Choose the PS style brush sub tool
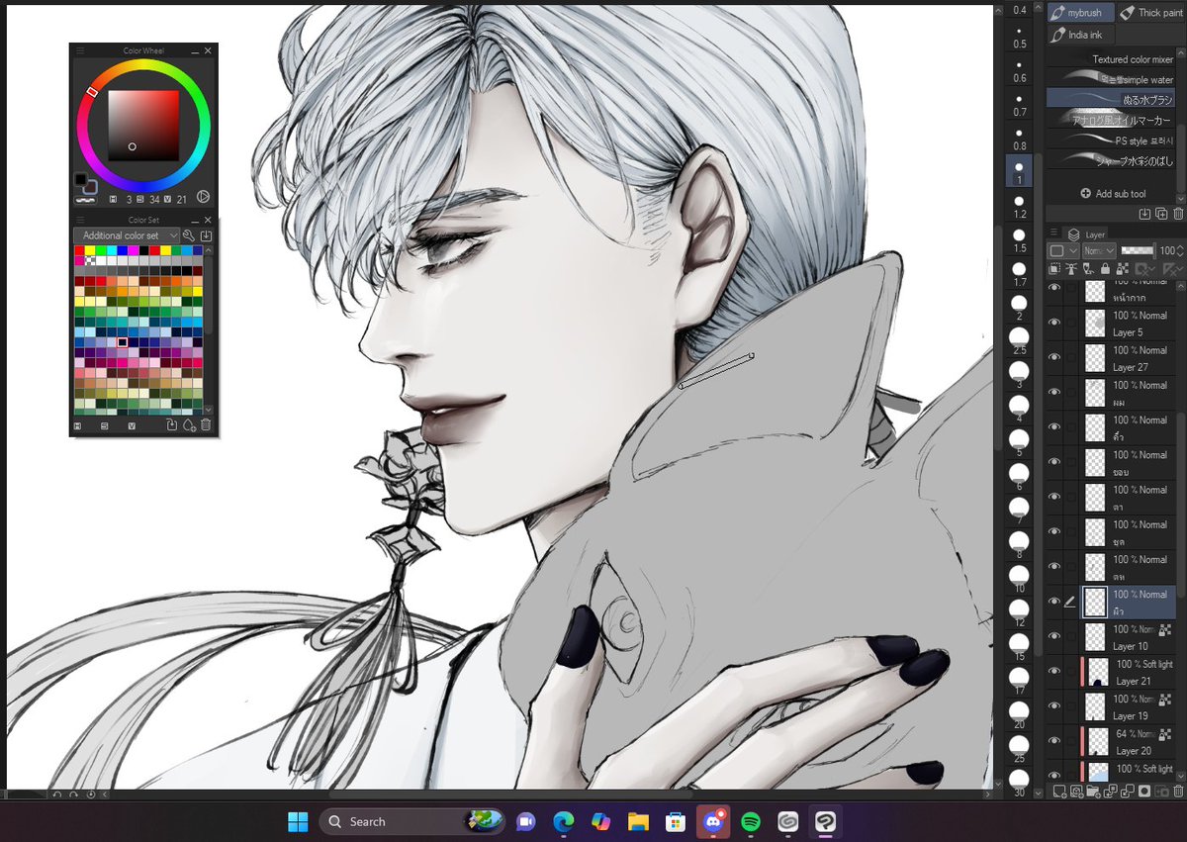The width and height of the screenshot is (1187, 842). pos(1111,140)
